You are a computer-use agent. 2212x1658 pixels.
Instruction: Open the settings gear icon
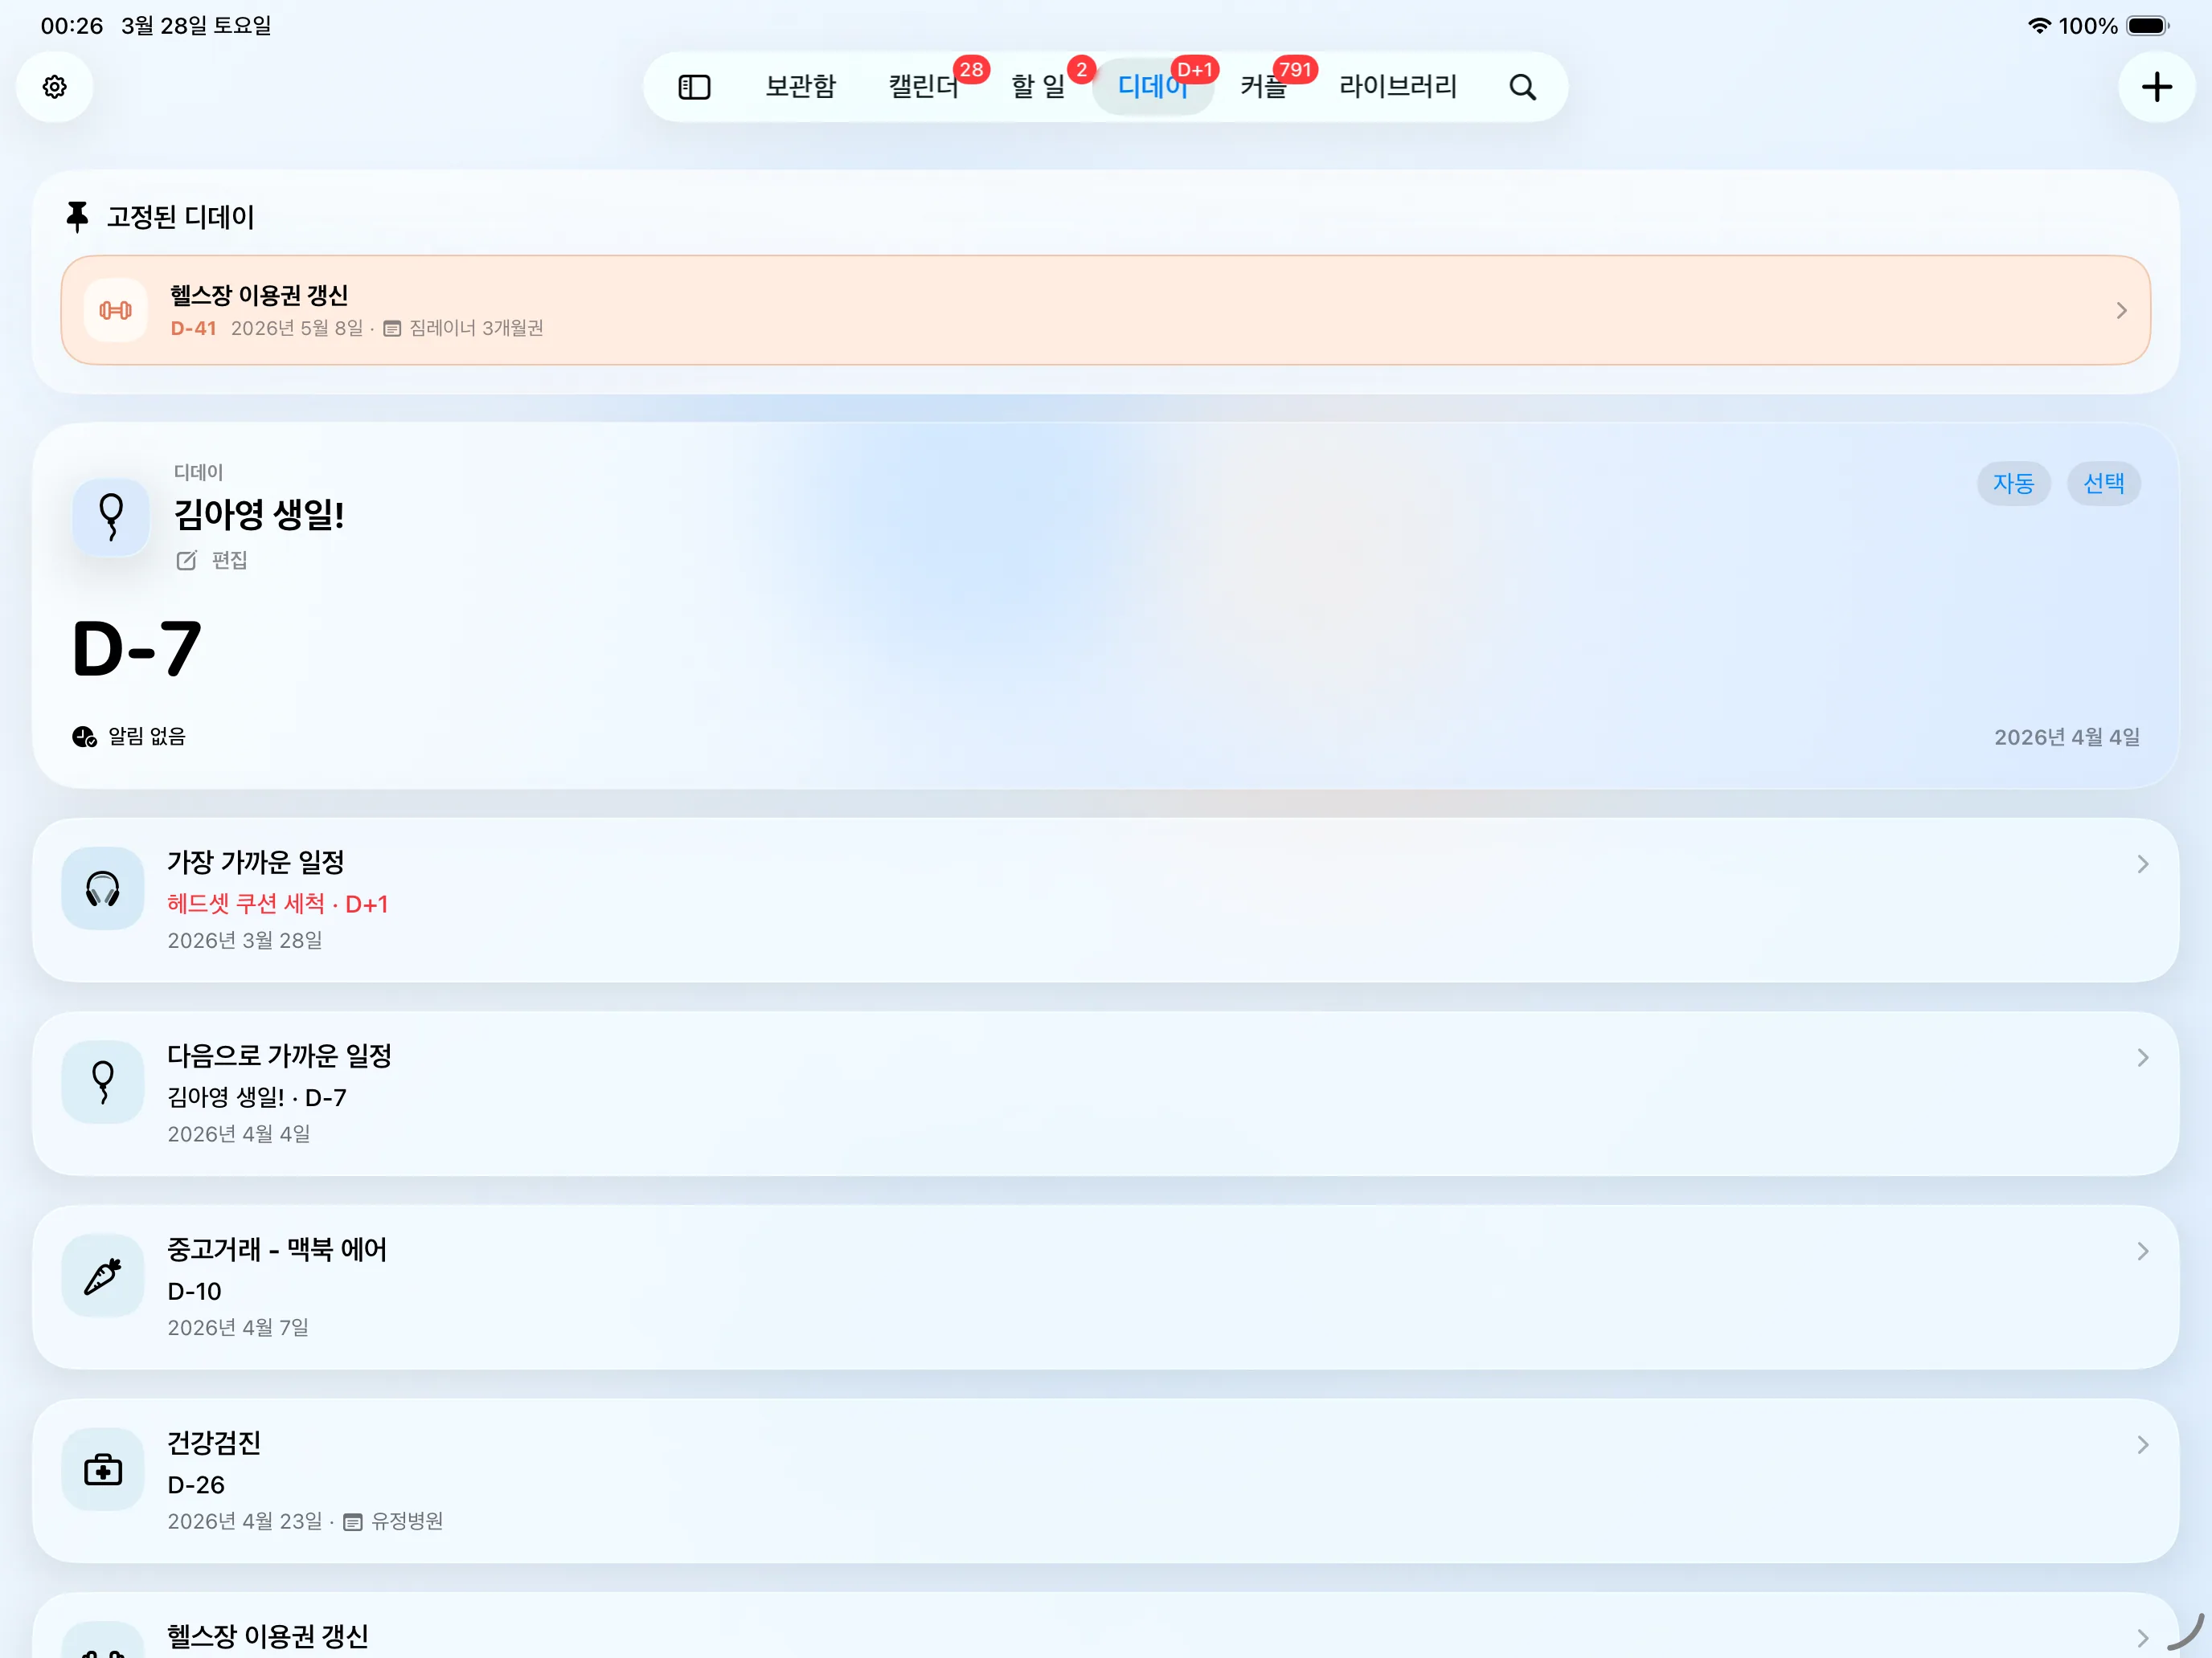(55, 87)
